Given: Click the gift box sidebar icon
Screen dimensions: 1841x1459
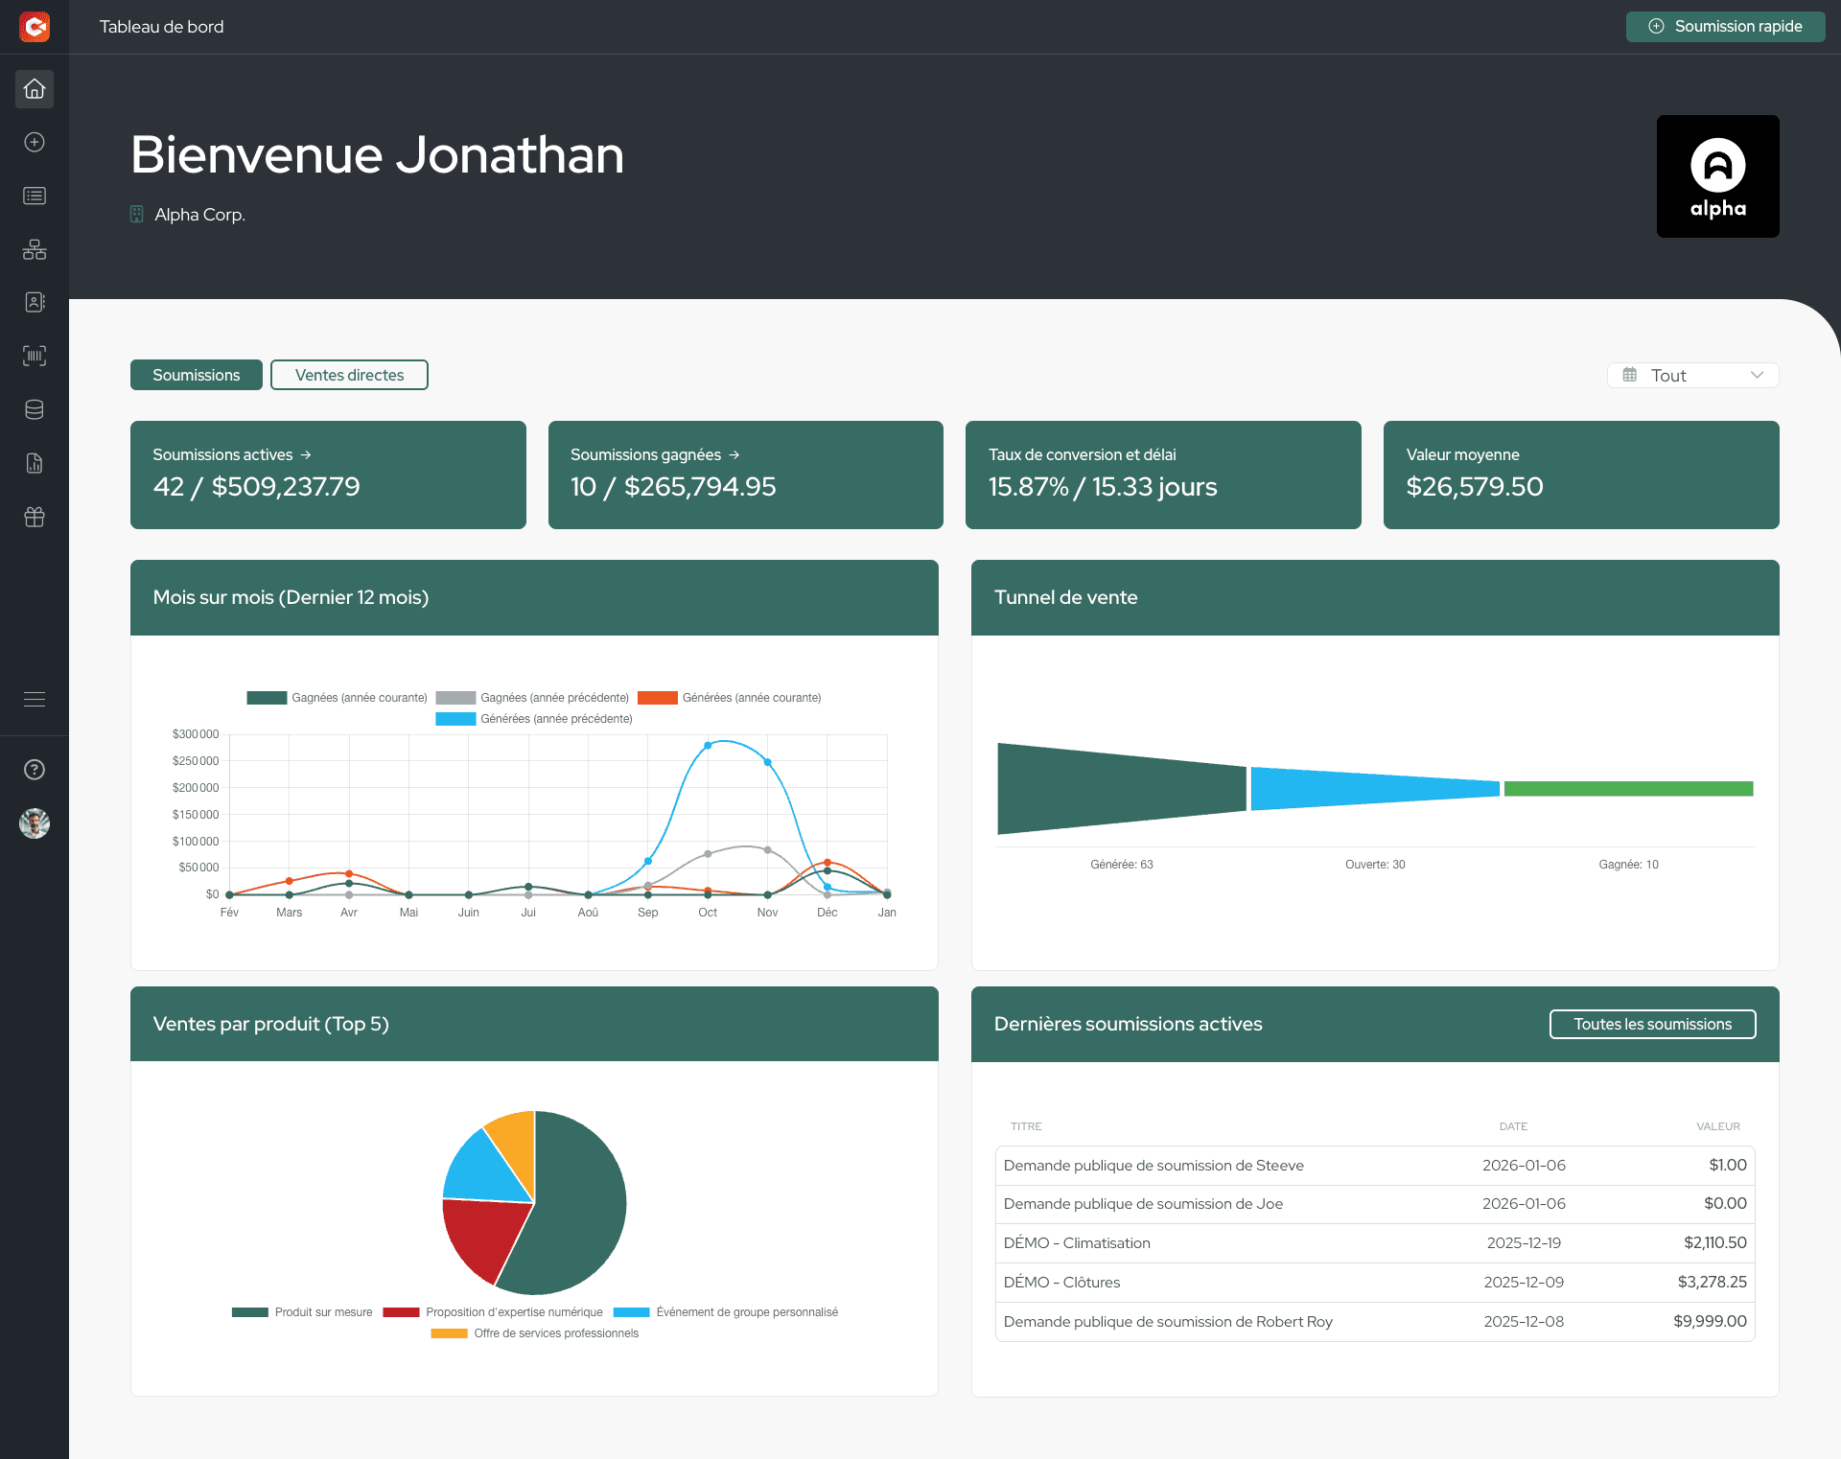Looking at the screenshot, I should (x=35, y=517).
